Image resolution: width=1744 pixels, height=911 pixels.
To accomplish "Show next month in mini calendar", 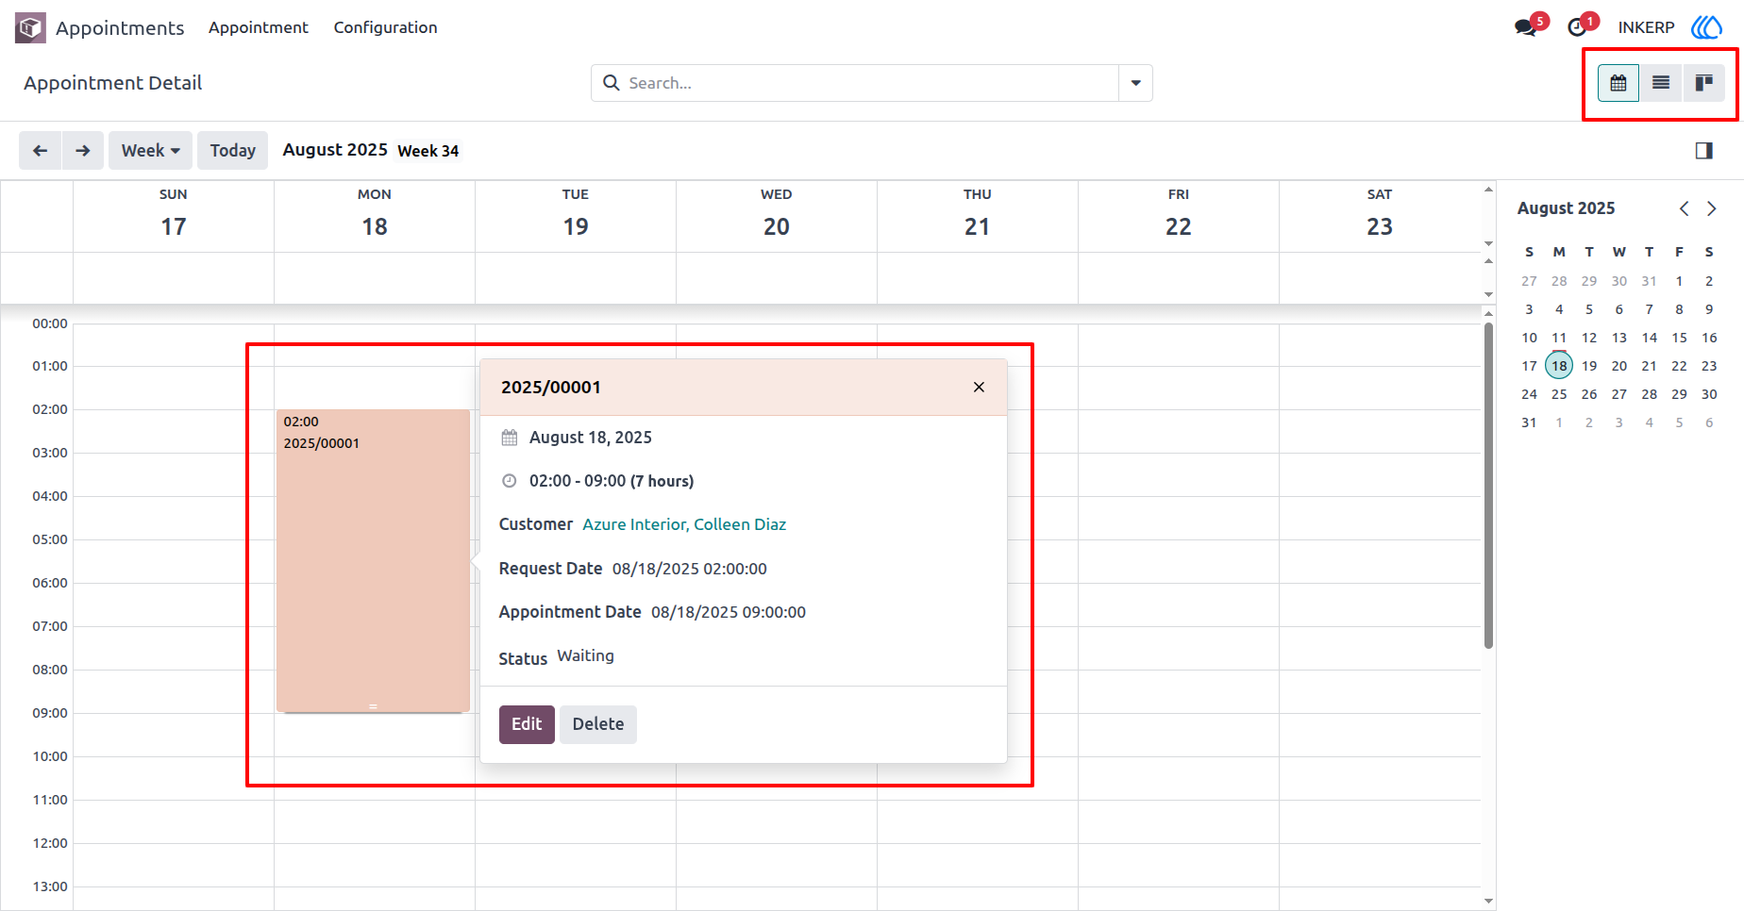I will (x=1711, y=208).
